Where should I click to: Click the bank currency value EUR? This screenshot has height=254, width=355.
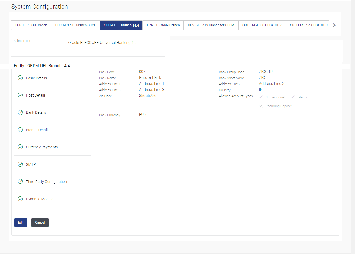pyautogui.click(x=143, y=115)
